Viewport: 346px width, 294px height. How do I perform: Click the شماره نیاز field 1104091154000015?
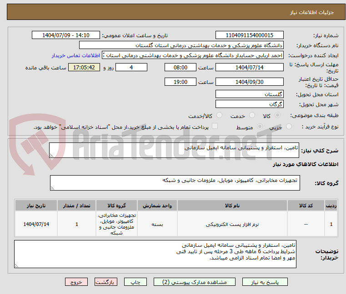click(x=249, y=35)
